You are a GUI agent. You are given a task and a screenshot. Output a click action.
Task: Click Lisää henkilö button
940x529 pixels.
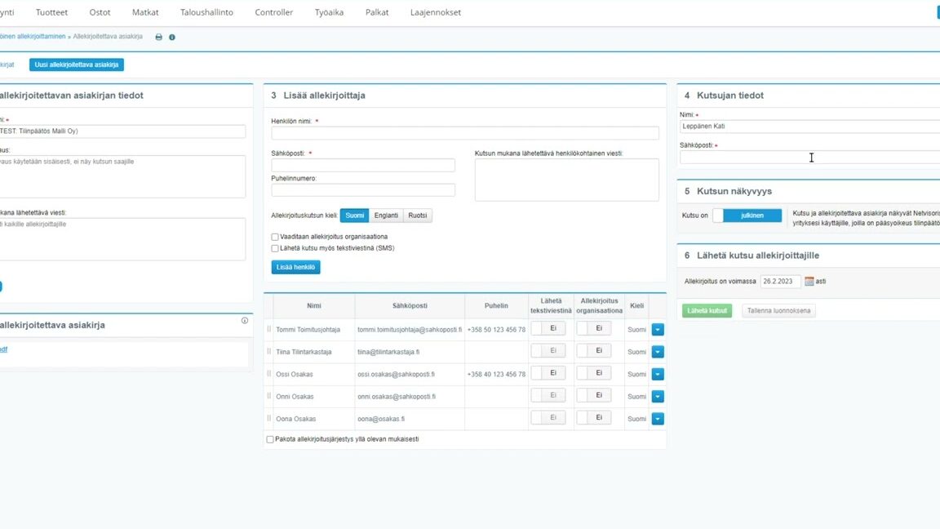295,268
